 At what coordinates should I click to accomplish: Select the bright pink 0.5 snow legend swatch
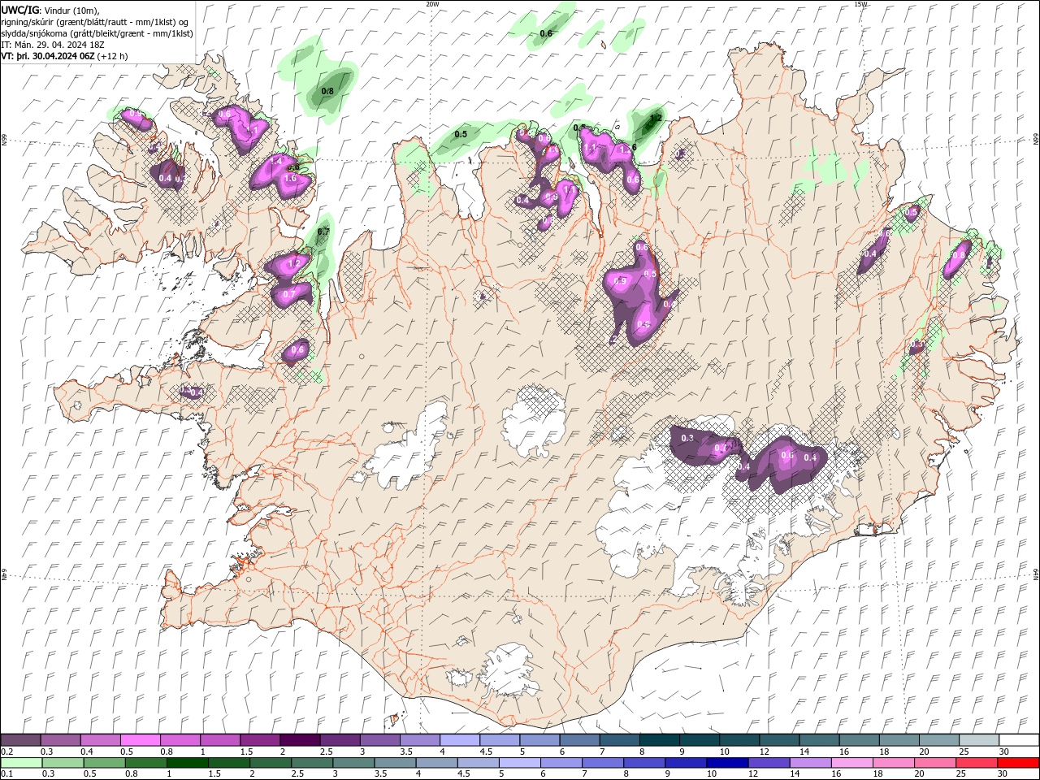141,740
